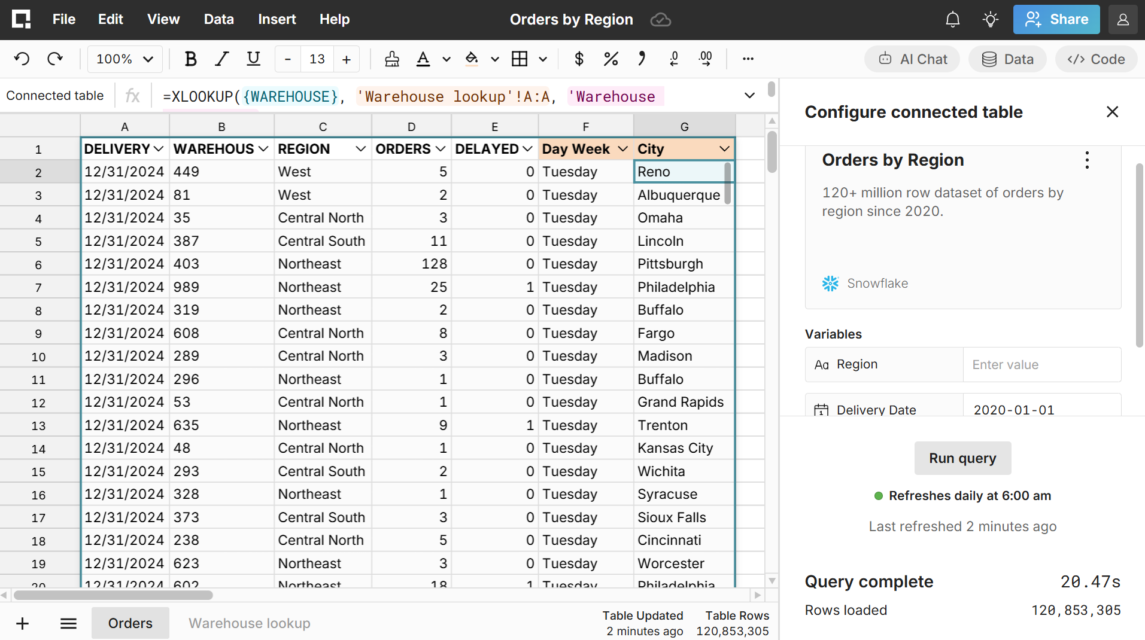Open the zoom 100% dropdown
This screenshot has width=1145, height=640.
(124, 59)
